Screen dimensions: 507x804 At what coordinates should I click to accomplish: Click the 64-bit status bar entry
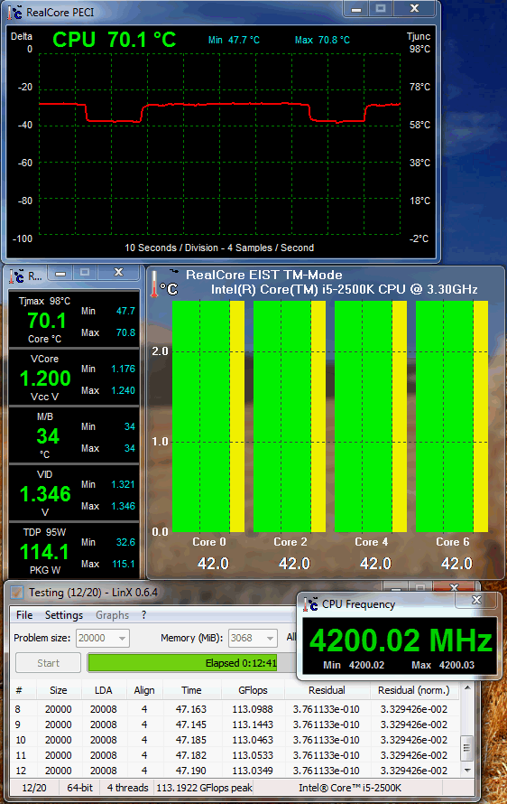[80, 788]
